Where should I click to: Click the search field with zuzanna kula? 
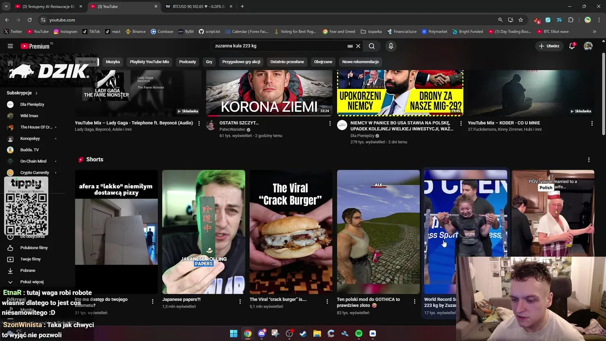tap(279, 46)
